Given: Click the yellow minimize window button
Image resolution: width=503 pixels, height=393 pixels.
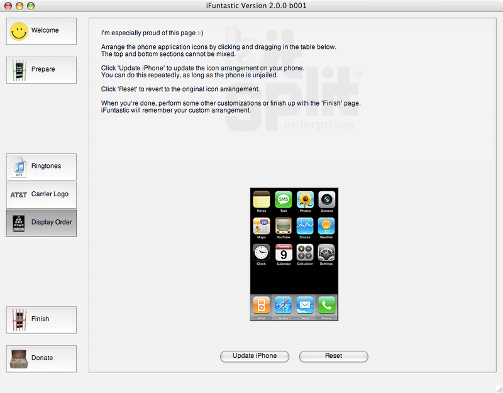Looking at the screenshot, I should click(19, 6).
